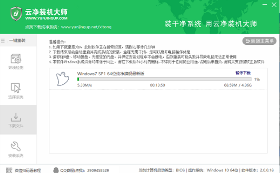Click the WWW.YUNJINGUP.COM text under logo
Viewport: 280px width, 173px height.
pyautogui.click(x=46, y=18)
